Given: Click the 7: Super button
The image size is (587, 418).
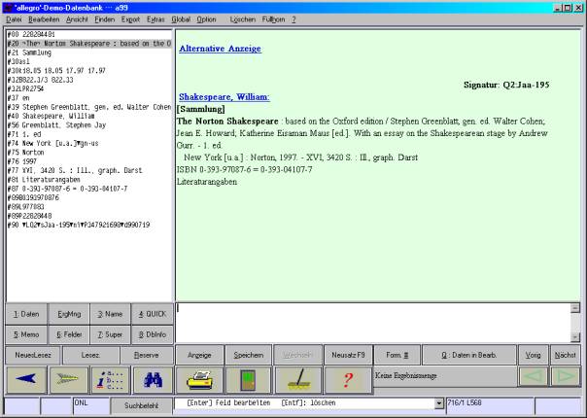Looking at the screenshot, I should (x=110, y=334).
